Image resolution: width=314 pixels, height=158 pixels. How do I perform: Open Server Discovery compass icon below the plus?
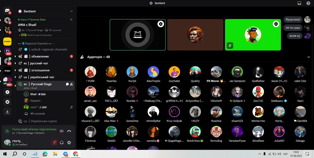7,102
